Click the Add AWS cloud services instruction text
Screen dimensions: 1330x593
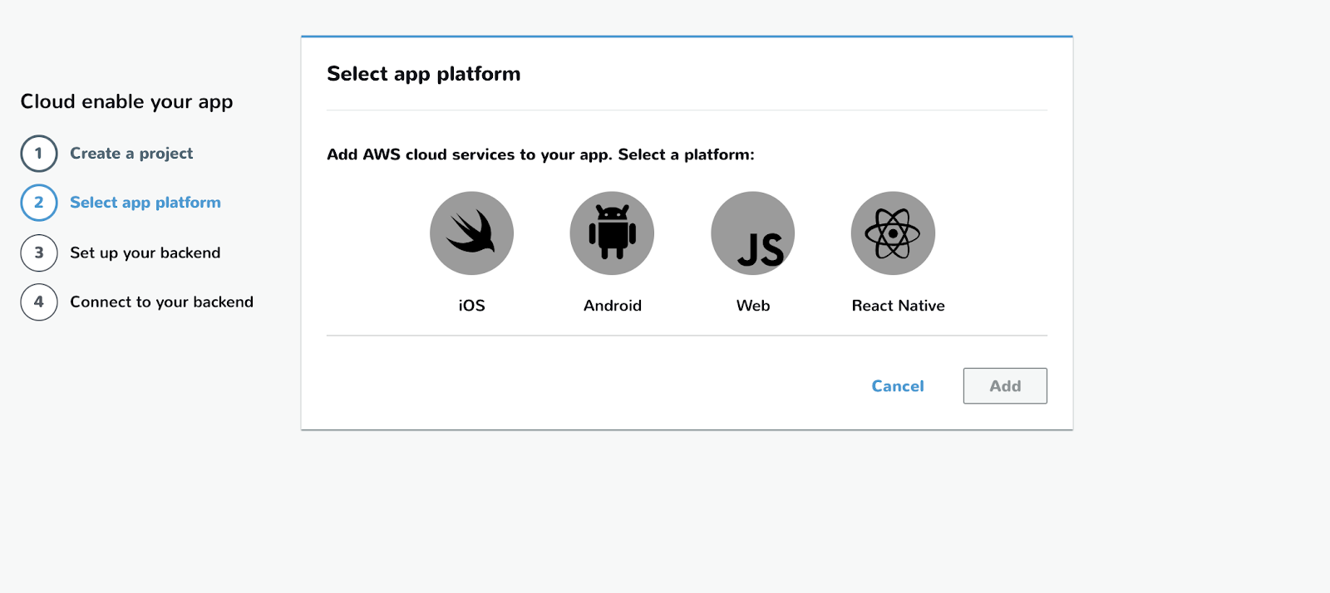(540, 154)
